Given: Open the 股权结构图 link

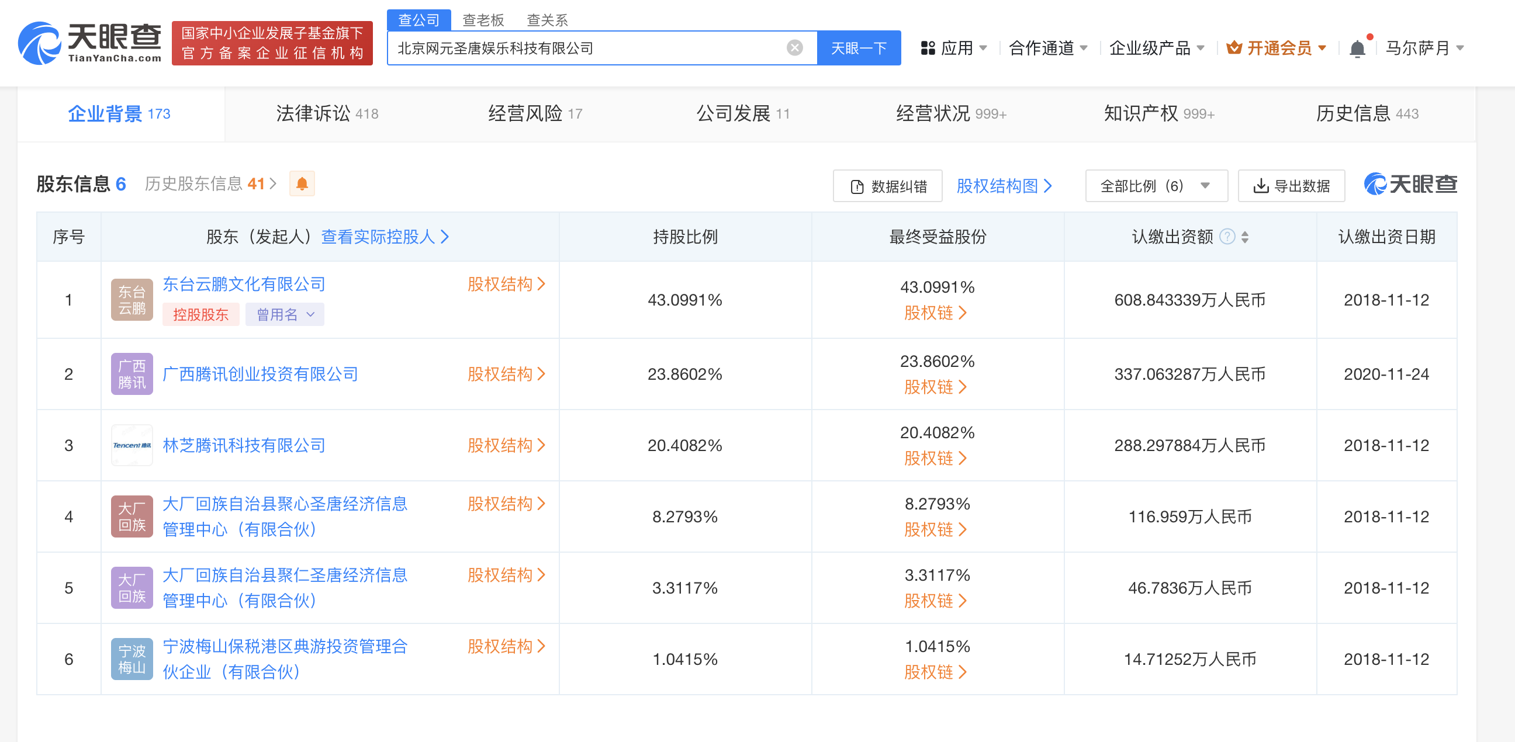Looking at the screenshot, I should (1005, 186).
